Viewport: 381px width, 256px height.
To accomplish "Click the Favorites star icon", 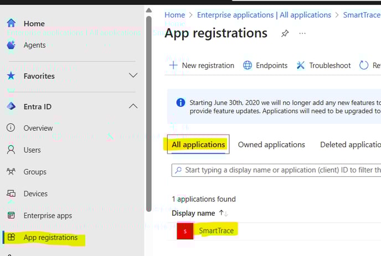I will (11, 76).
